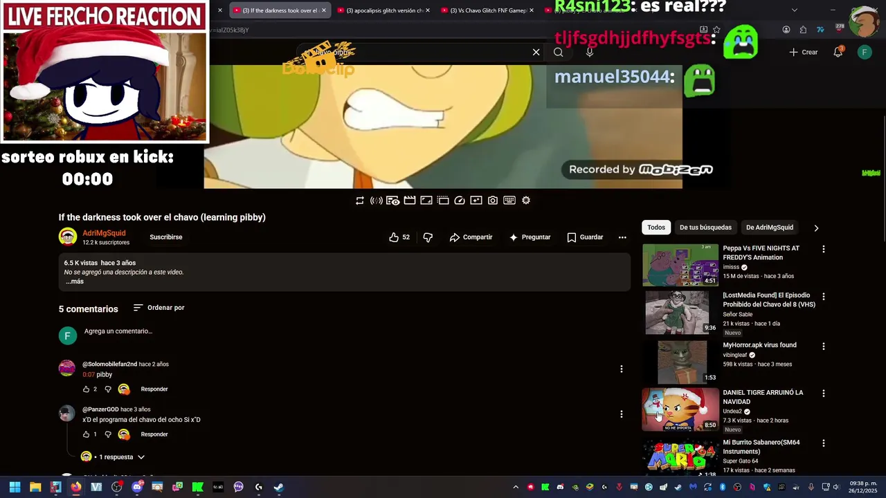Click the loop icon below the video
This screenshot has width=886, height=498.
[x=360, y=201]
